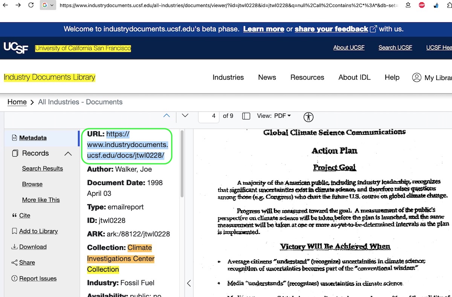This screenshot has height=297, width=452.
Task: Go to next page with down chevron
Action: pos(185,116)
